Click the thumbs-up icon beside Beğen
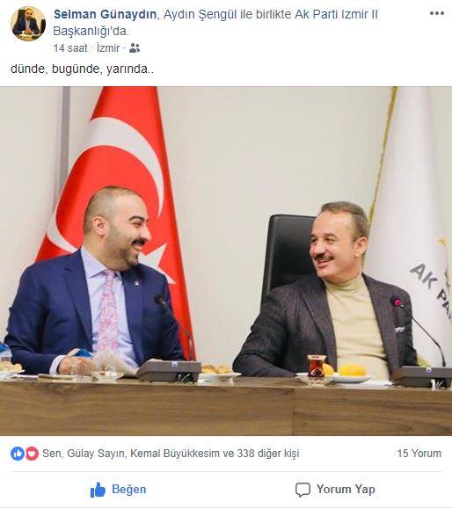Image resolution: width=452 pixels, height=509 pixels. pyautogui.click(x=98, y=490)
